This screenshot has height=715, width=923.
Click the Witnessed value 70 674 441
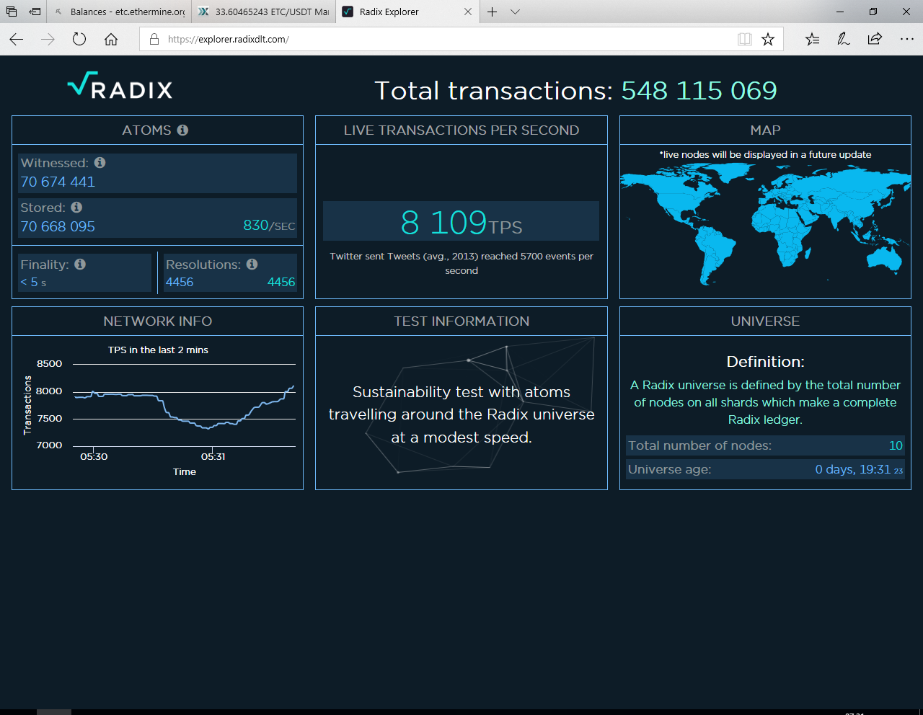tap(58, 182)
